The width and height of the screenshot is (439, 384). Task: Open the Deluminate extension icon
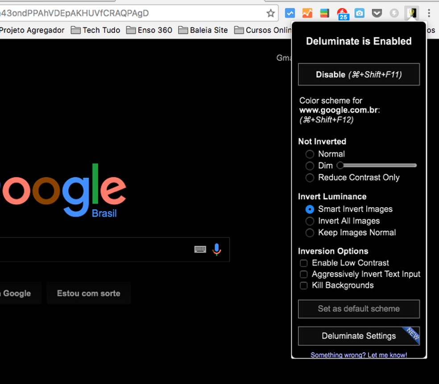(412, 13)
